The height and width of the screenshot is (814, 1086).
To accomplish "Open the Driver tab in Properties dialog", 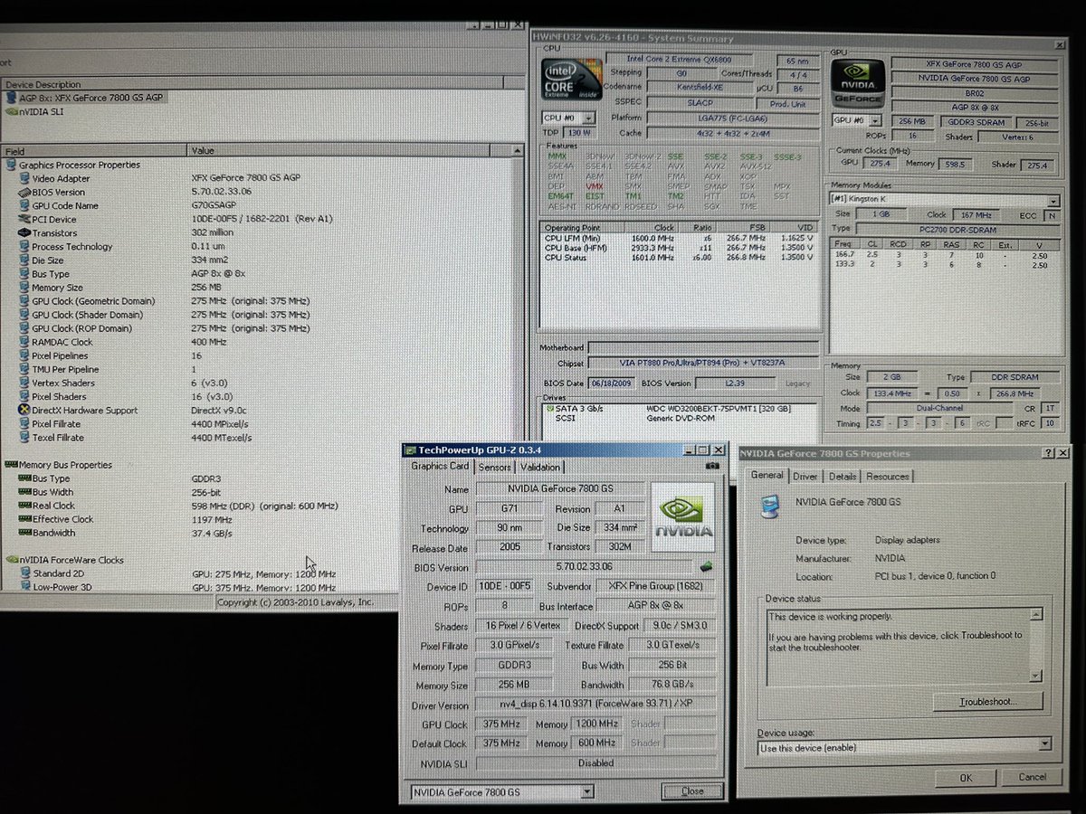I will pyautogui.click(x=805, y=477).
